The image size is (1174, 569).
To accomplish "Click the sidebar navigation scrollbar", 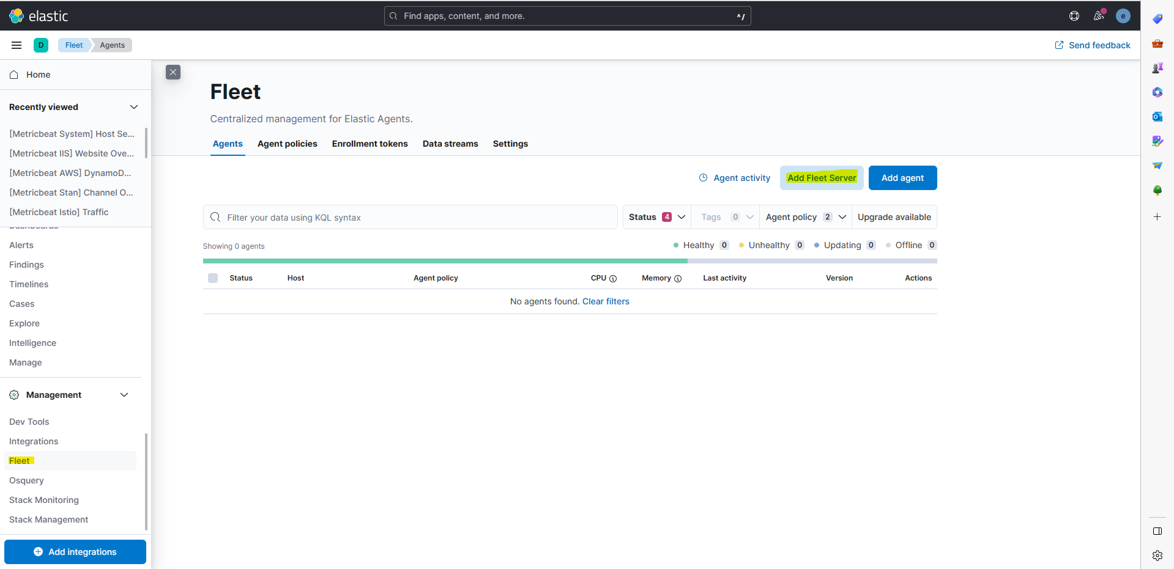I will pos(146,482).
